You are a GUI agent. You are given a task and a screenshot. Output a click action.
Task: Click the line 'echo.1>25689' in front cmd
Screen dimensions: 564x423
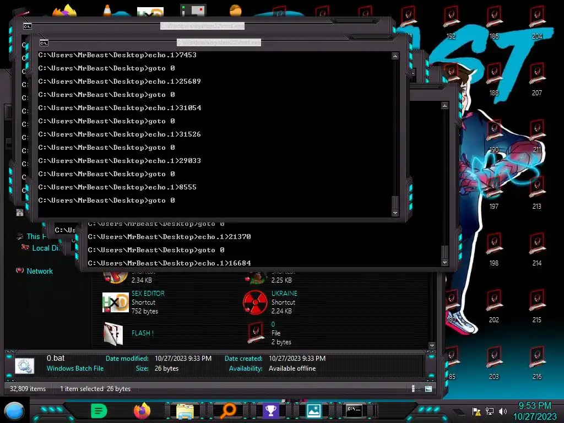tap(120, 82)
